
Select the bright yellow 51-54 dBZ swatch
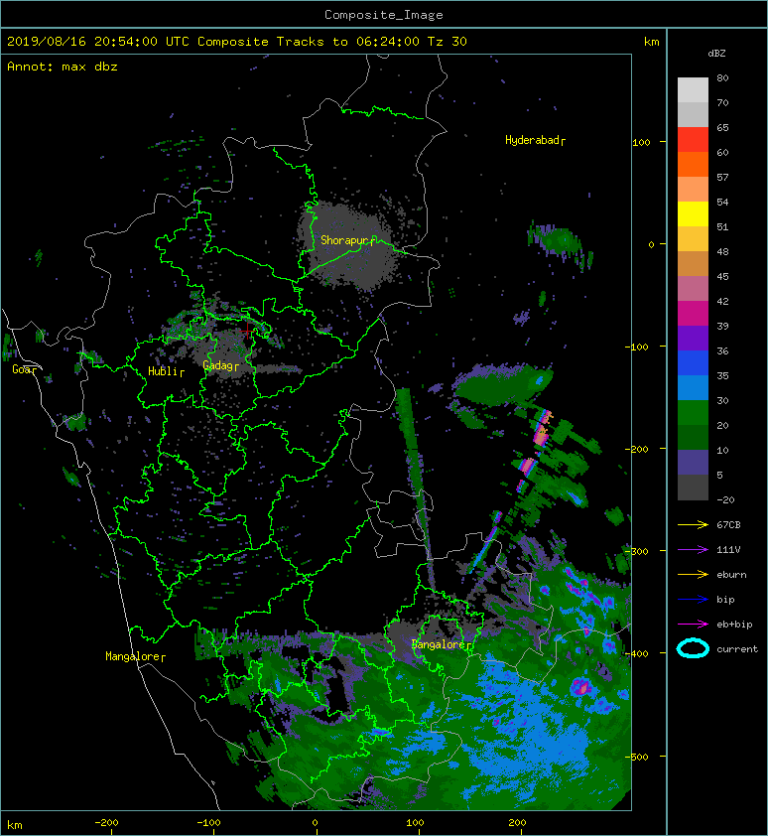693,214
